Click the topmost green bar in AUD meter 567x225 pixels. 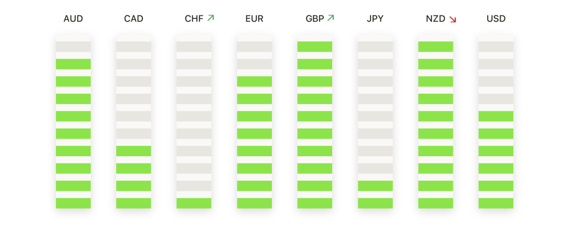pyautogui.click(x=73, y=64)
